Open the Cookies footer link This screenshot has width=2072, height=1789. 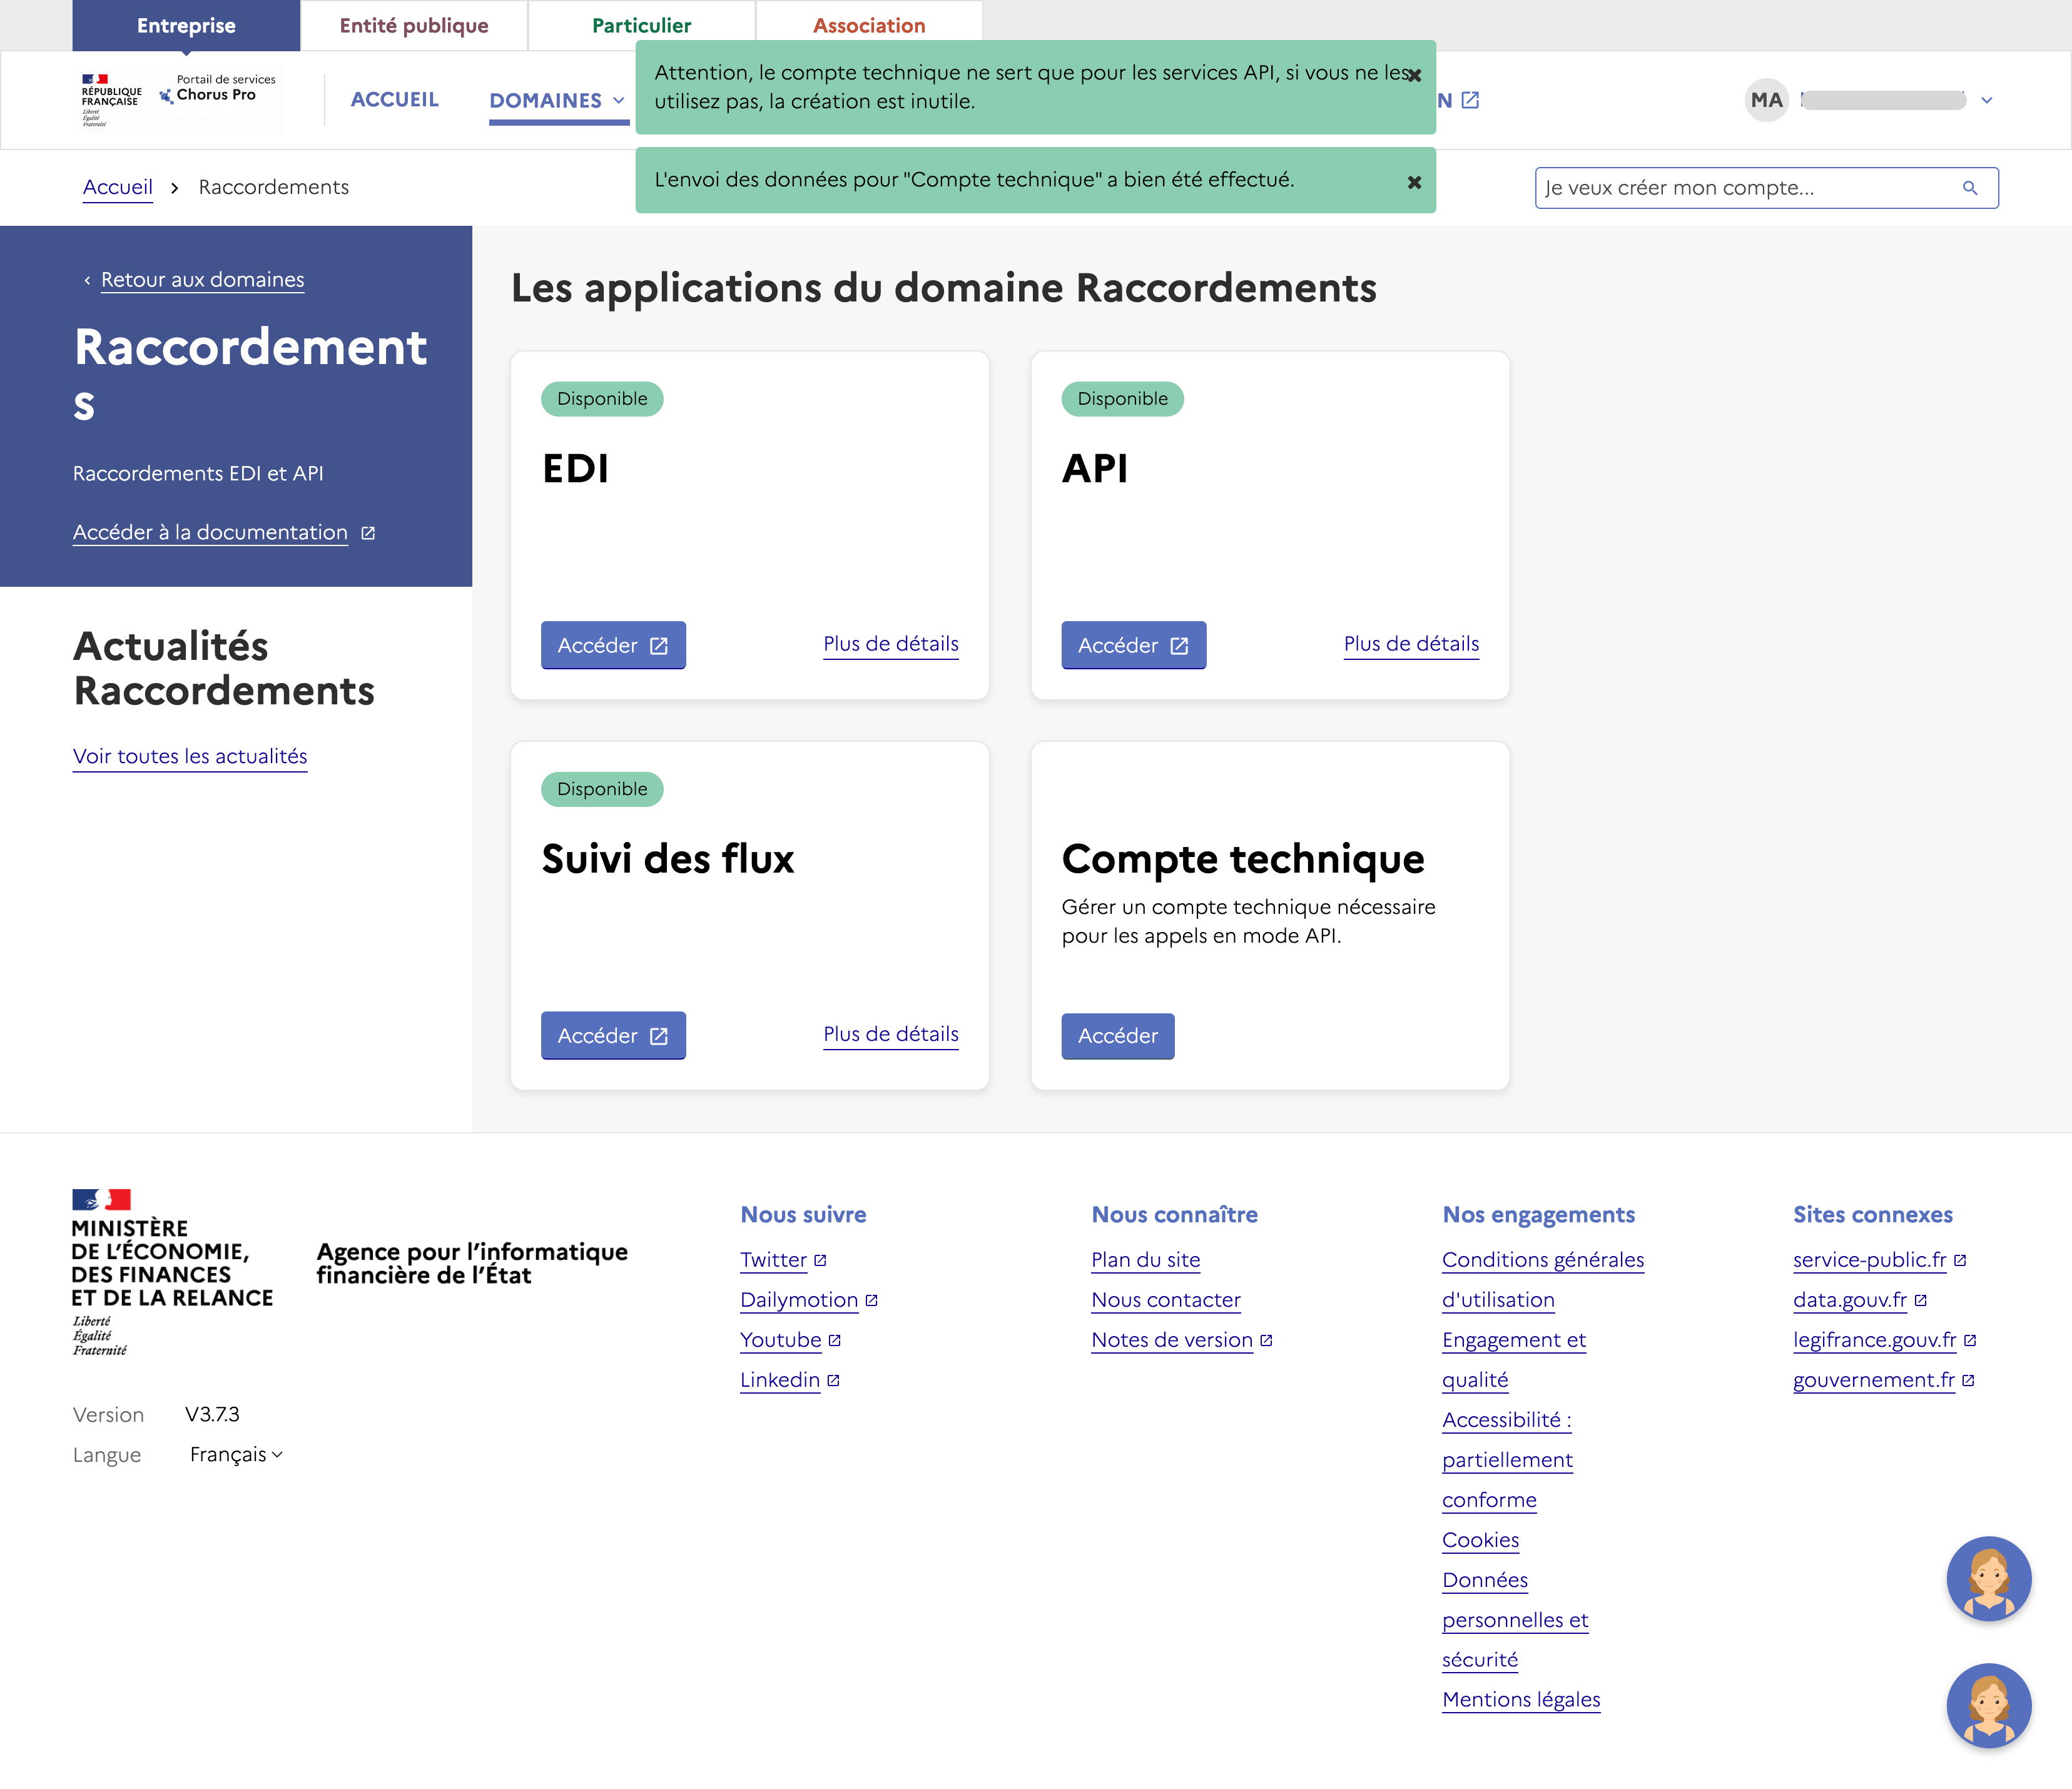[x=1480, y=1540]
